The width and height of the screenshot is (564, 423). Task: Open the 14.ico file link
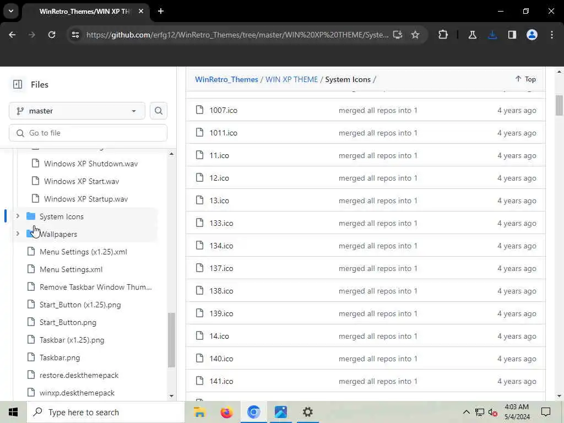[219, 337]
